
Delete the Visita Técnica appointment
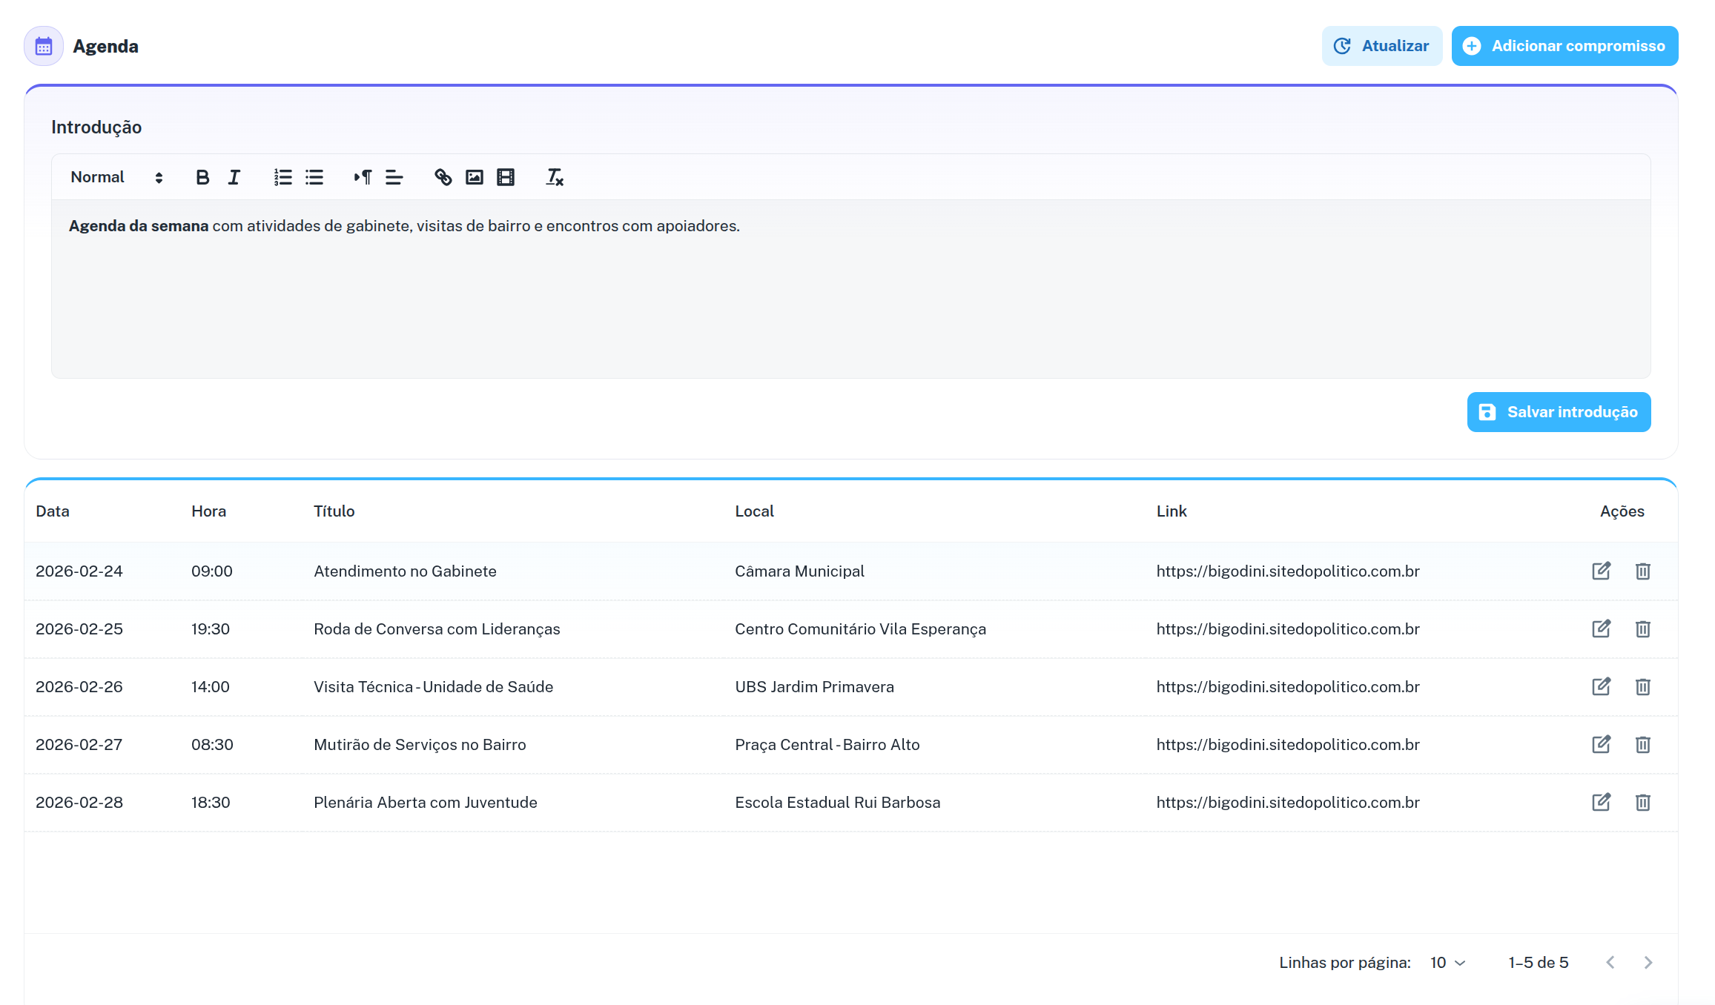tap(1642, 686)
